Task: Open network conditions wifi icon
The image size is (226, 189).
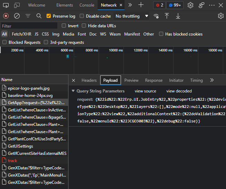Action: [156, 16]
